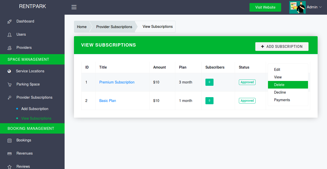327x169 pixels.
Task: Click the Plan column header
Action: 183,67
